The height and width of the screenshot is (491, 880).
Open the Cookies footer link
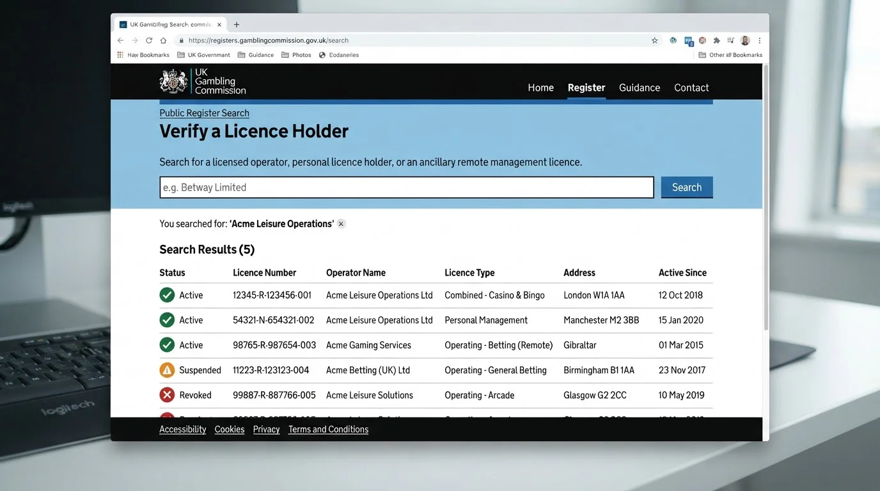(x=230, y=430)
